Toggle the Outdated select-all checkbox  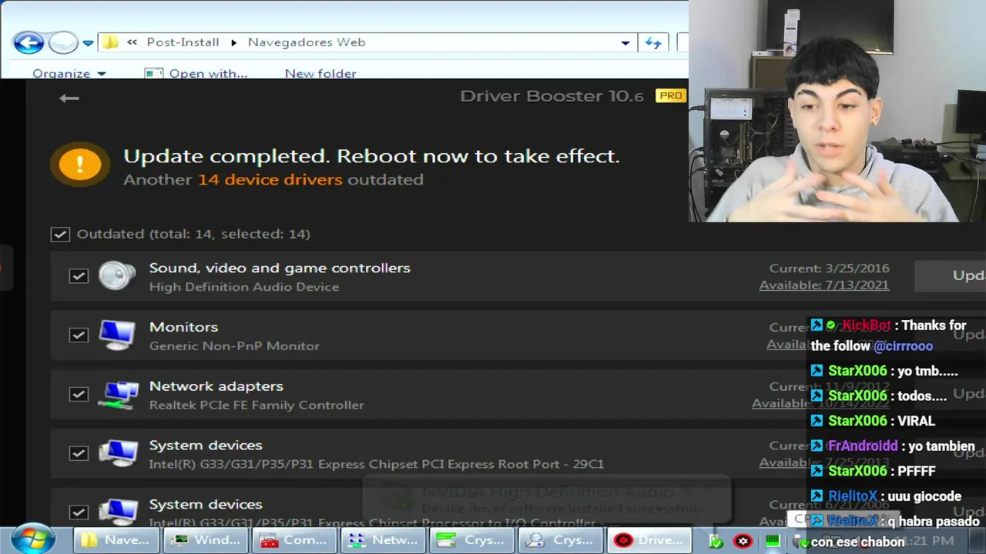coord(60,234)
